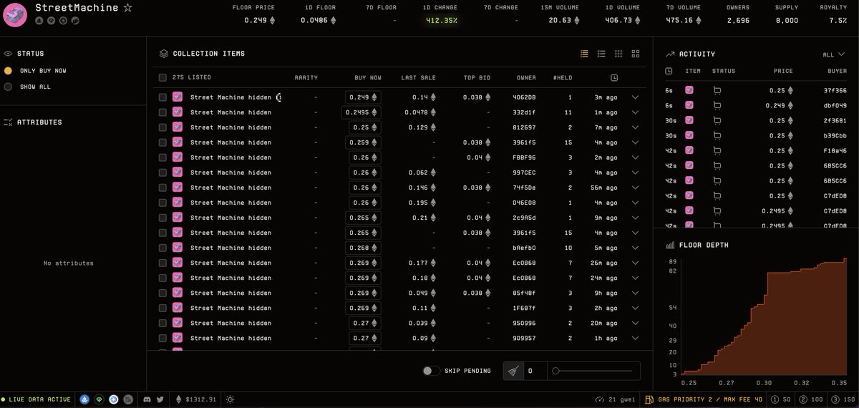This screenshot has height=408, width=859.
Task: Check the box for the 0.2495 listing
Action: coord(162,112)
